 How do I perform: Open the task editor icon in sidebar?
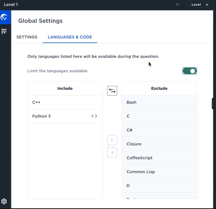tap(4, 31)
